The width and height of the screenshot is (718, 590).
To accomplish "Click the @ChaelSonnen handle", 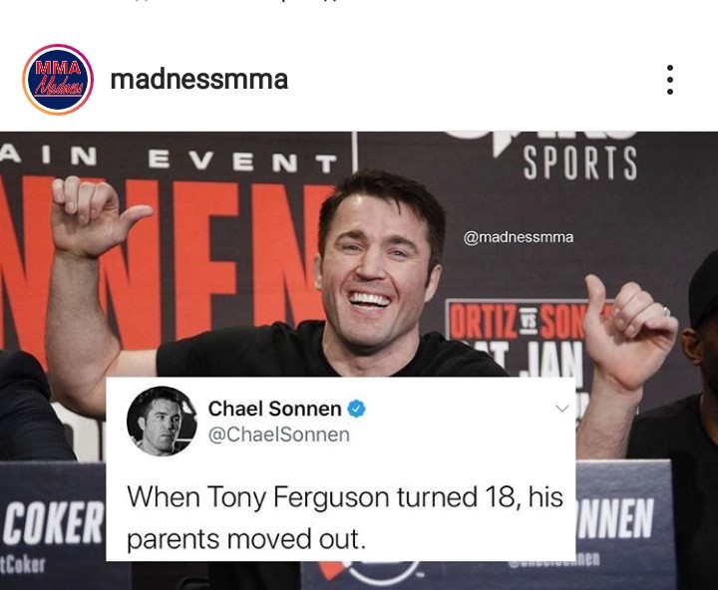I will tap(279, 435).
